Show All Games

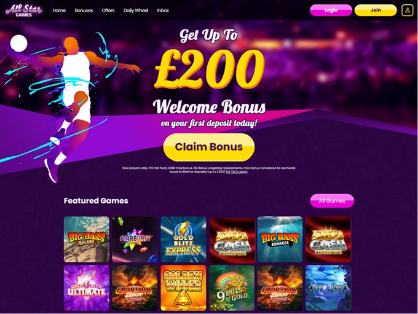click(332, 201)
